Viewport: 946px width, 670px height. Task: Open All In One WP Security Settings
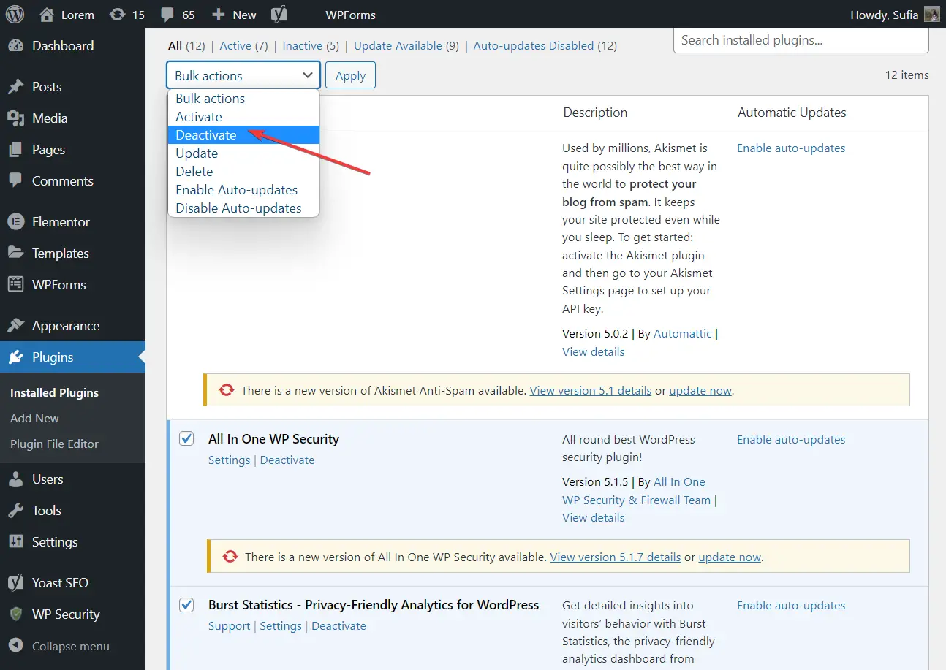(230, 460)
